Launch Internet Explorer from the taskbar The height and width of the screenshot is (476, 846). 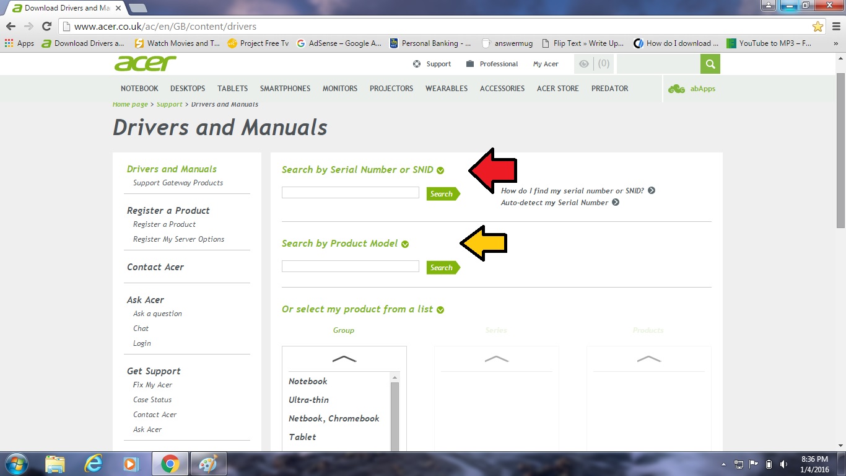(94, 464)
